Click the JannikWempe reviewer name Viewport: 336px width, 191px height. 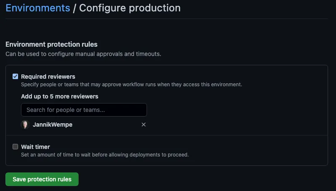(52, 125)
